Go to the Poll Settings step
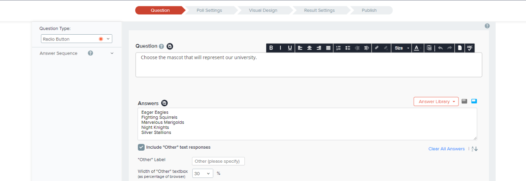The image size is (526, 181). coord(209,11)
